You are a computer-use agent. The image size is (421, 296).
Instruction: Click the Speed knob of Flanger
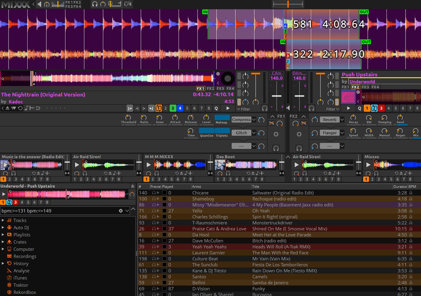click(x=353, y=130)
